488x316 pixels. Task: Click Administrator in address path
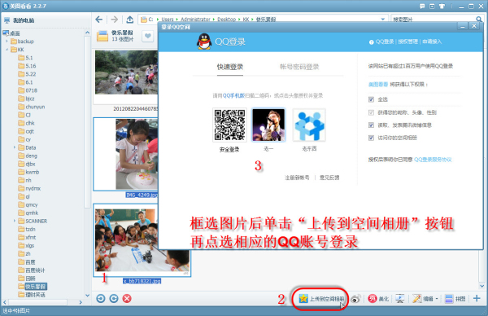pos(195,20)
